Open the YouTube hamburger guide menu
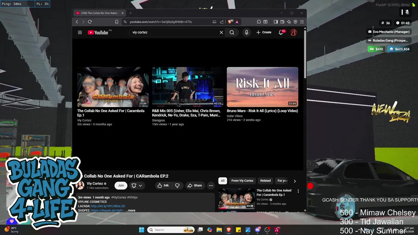The width and height of the screenshot is (418, 235). pyautogui.click(x=80, y=32)
